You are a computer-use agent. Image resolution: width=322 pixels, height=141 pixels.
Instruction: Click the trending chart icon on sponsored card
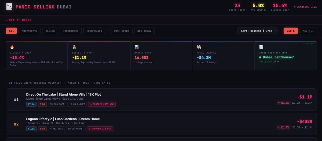tap(261, 47)
